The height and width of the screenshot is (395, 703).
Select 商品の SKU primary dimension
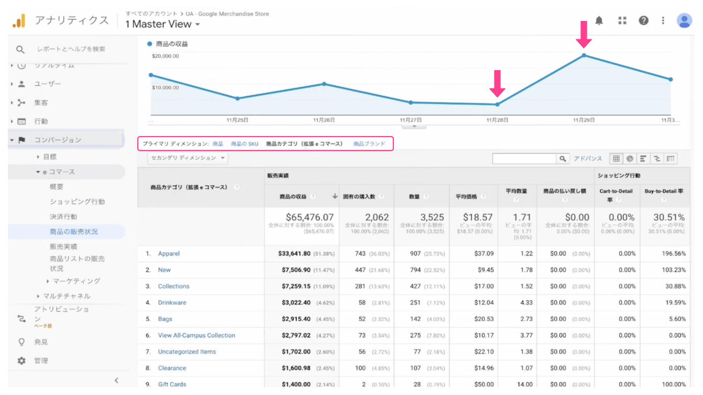(x=245, y=144)
